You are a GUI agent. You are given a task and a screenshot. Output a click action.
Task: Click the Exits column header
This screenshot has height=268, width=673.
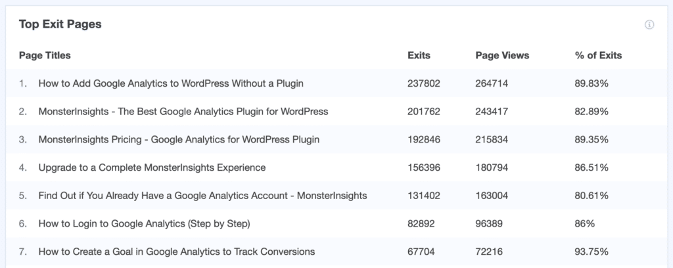tap(419, 55)
